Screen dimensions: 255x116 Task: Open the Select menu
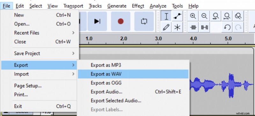[x=36, y=6]
